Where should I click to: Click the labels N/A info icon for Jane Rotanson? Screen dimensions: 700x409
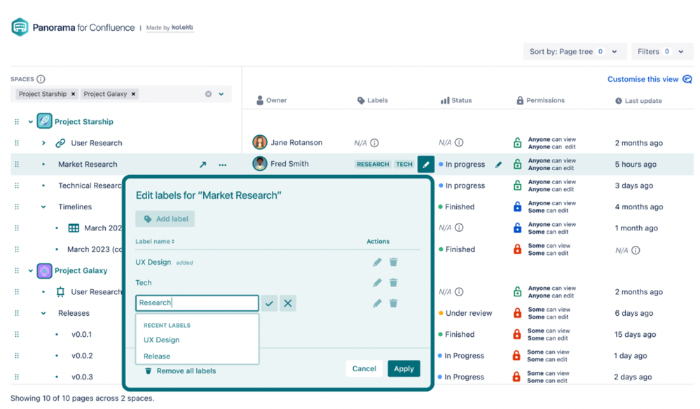pos(375,143)
